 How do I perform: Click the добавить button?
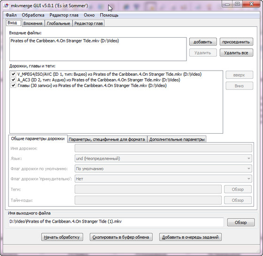tap(203, 42)
